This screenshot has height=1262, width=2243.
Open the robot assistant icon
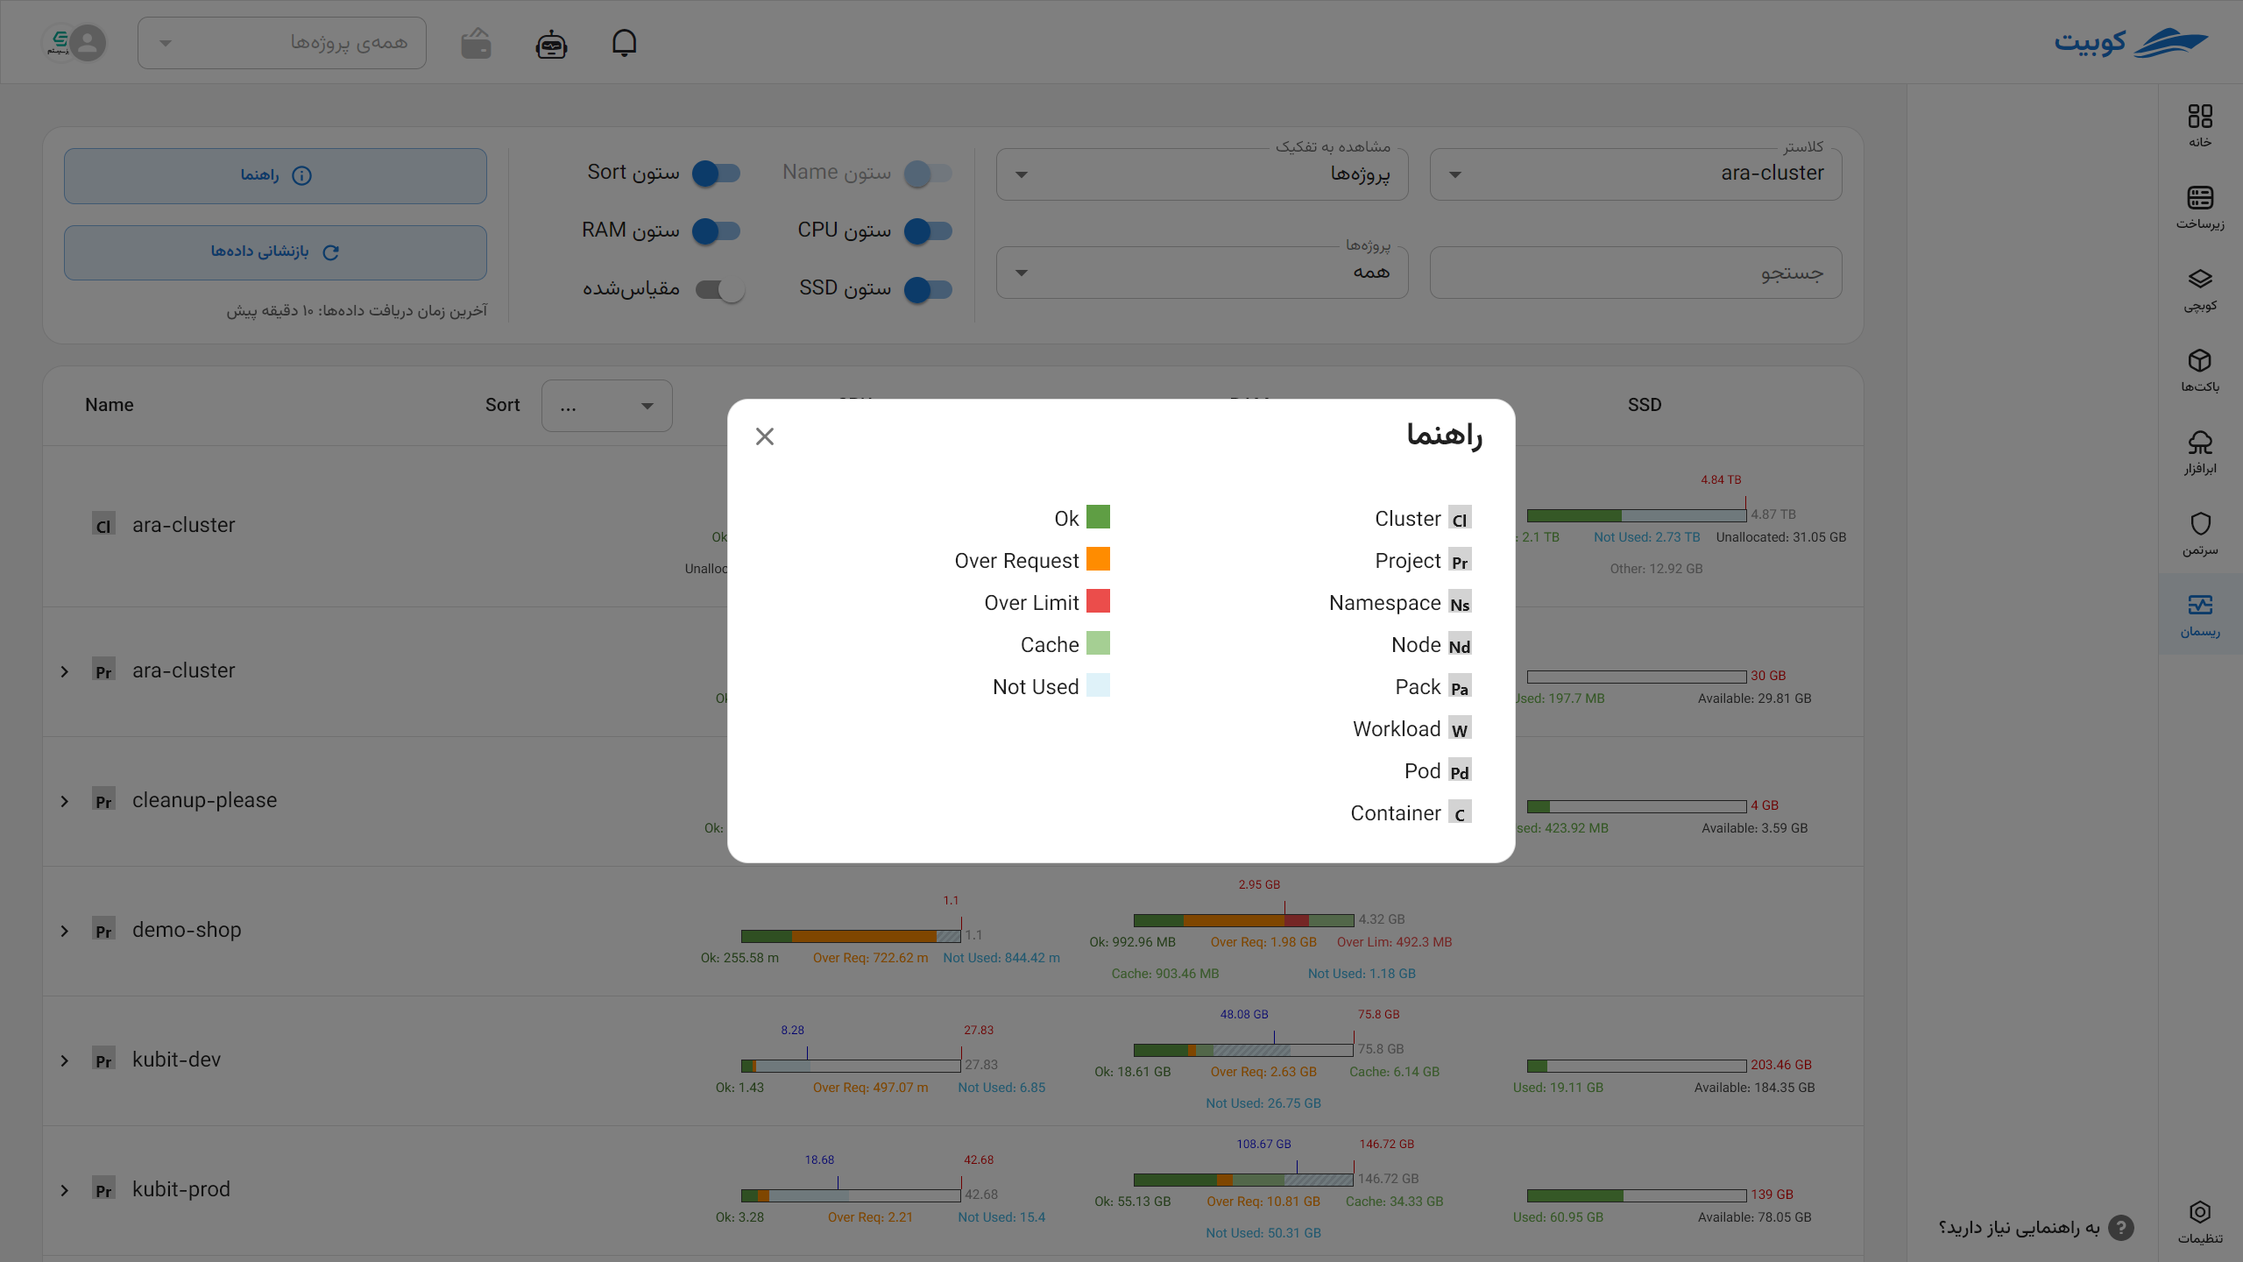[x=551, y=44]
